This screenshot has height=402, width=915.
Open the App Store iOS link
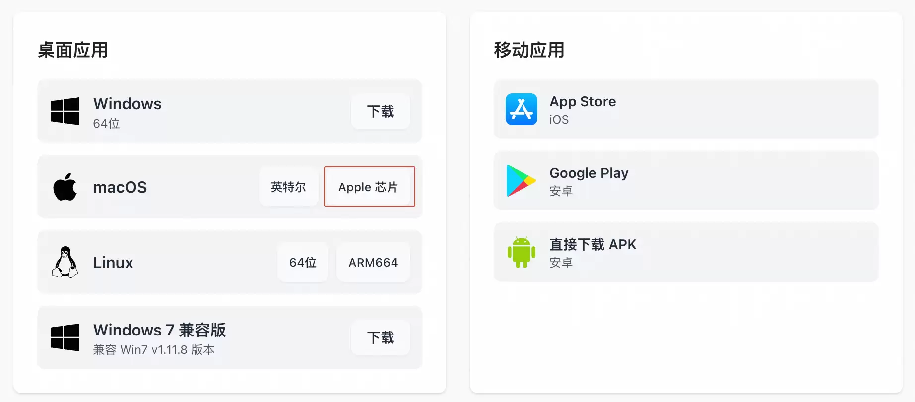(x=686, y=109)
